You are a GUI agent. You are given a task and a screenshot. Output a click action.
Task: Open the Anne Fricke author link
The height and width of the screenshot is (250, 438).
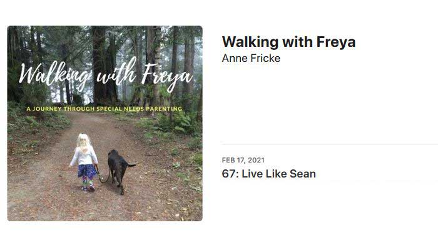pyautogui.click(x=251, y=58)
